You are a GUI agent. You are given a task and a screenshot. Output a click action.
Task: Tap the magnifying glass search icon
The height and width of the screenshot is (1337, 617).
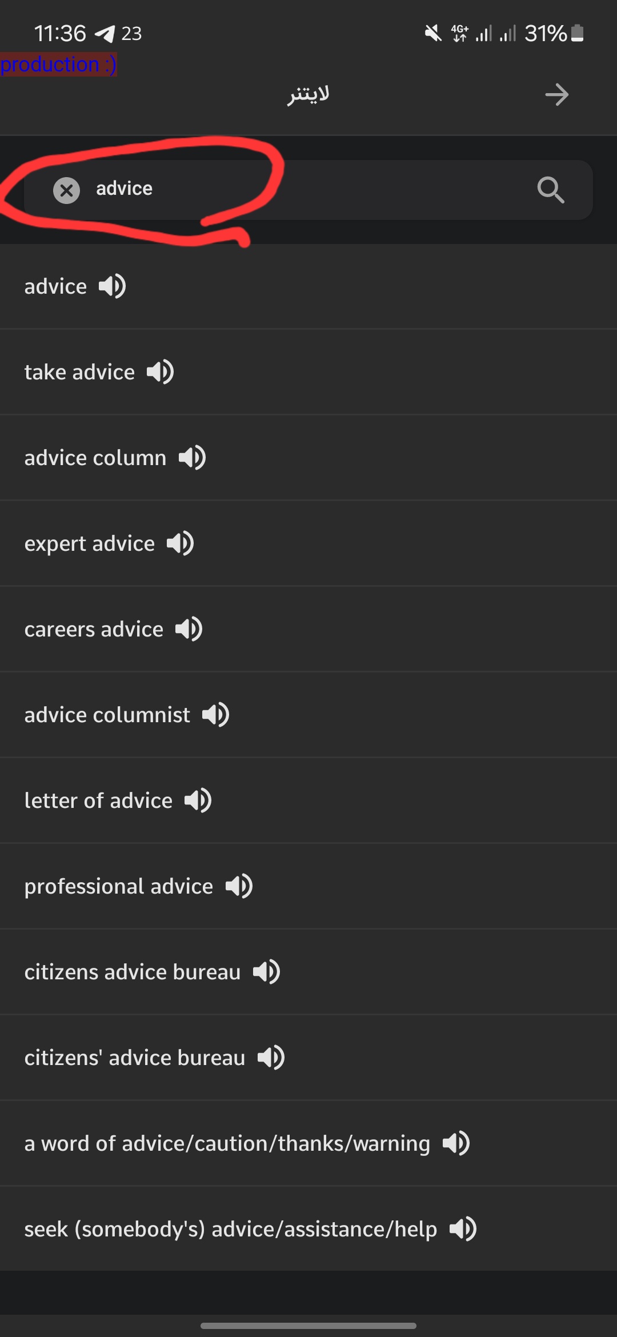(551, 190)
